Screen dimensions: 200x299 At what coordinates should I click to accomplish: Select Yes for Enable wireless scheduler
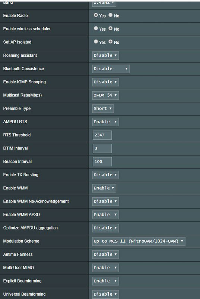click(96, 28)
